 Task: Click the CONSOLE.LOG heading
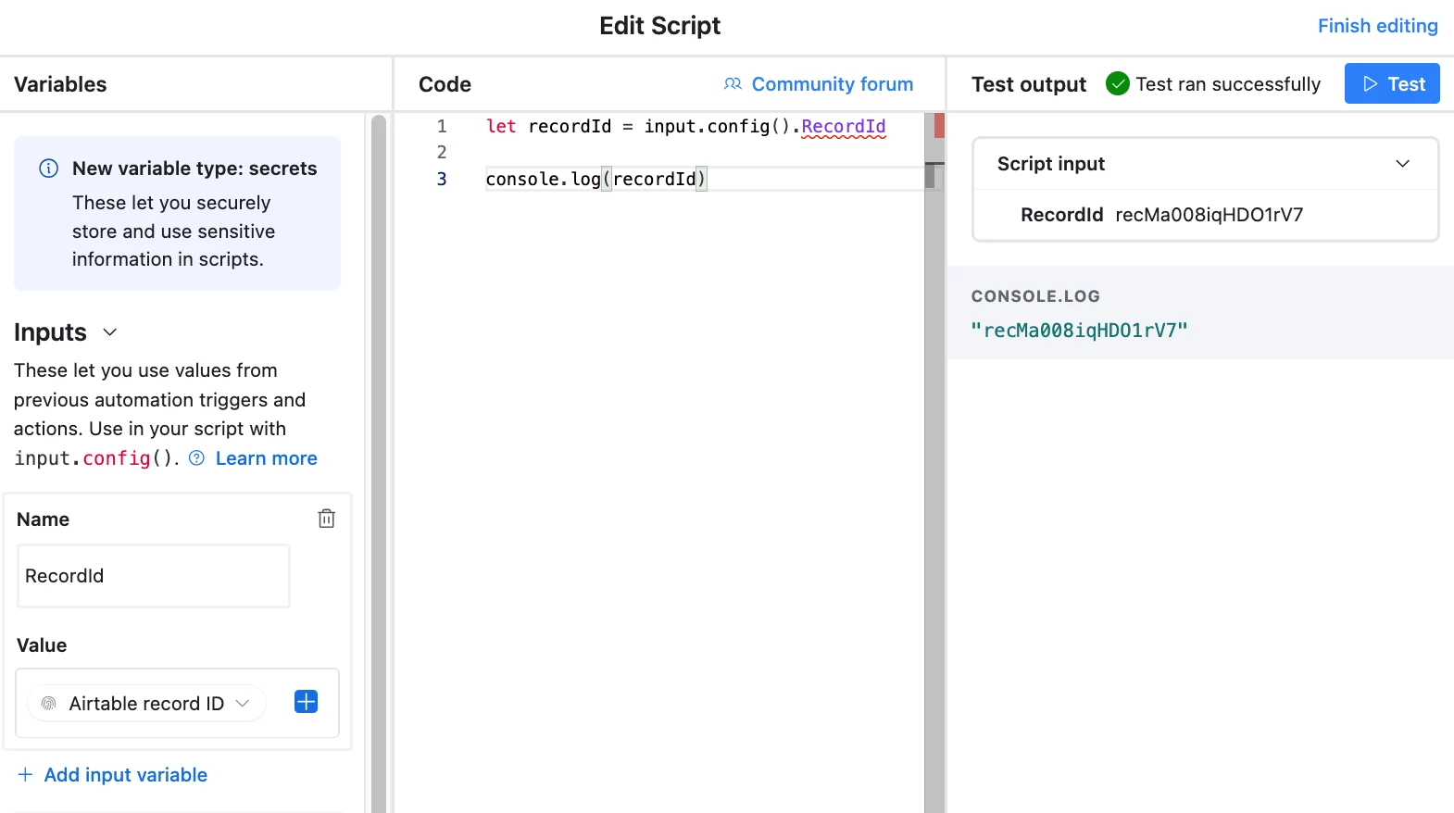click(1035, 296)
